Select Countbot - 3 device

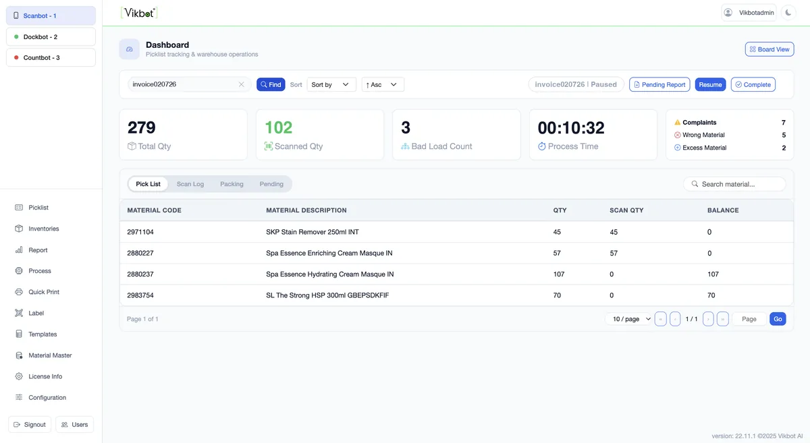pyautogui.click(x=51, y=58)
